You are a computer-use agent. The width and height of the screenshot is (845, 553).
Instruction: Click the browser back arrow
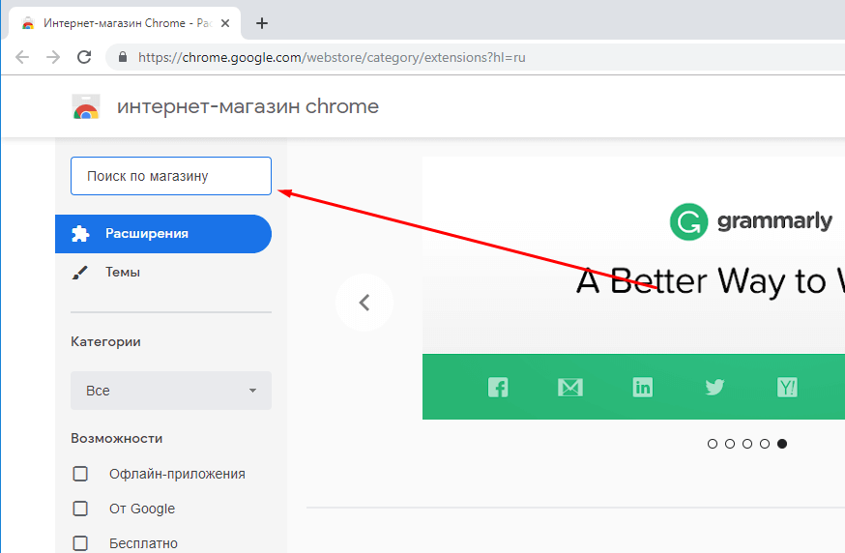22,57
